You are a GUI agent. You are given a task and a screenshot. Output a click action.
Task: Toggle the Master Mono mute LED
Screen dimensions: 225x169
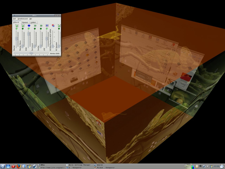(23, 29)
